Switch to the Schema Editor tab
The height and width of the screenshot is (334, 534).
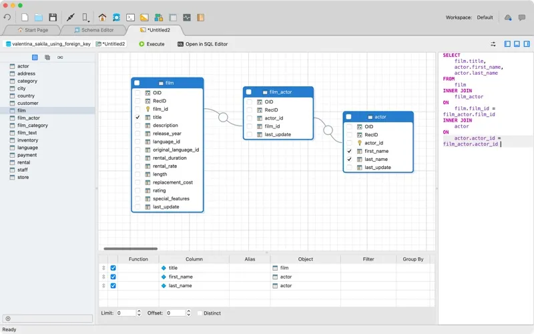pos(94,30)
